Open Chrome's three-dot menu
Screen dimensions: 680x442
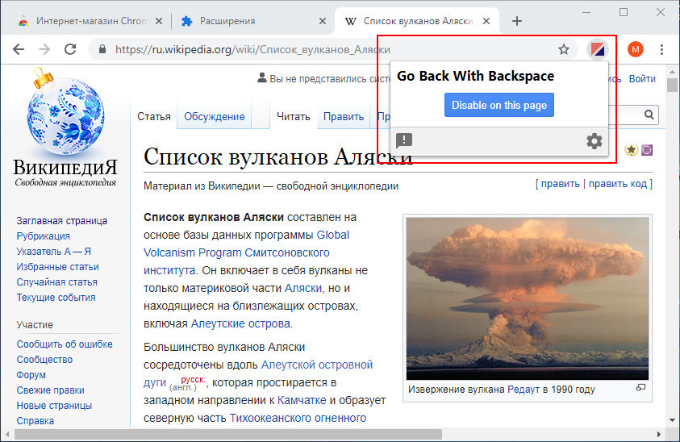(x=661, y=49)
